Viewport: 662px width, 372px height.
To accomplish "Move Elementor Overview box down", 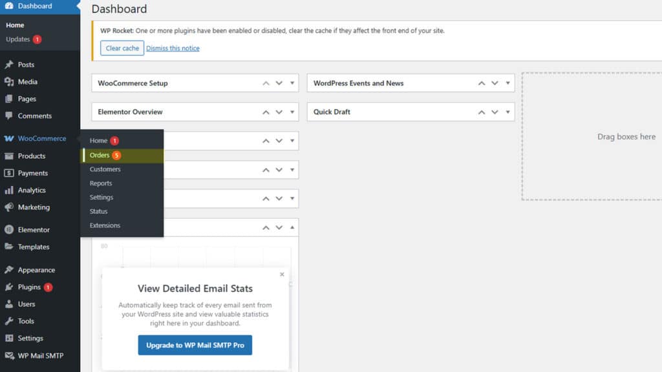I will tap(279, 112).
